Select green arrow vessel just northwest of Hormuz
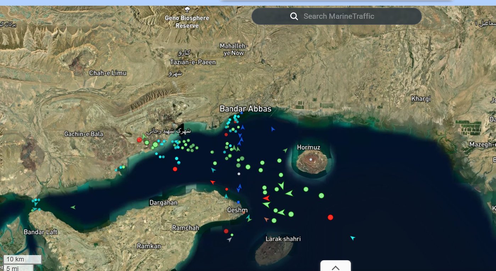The image size is (496, 271). pos(285,150)
